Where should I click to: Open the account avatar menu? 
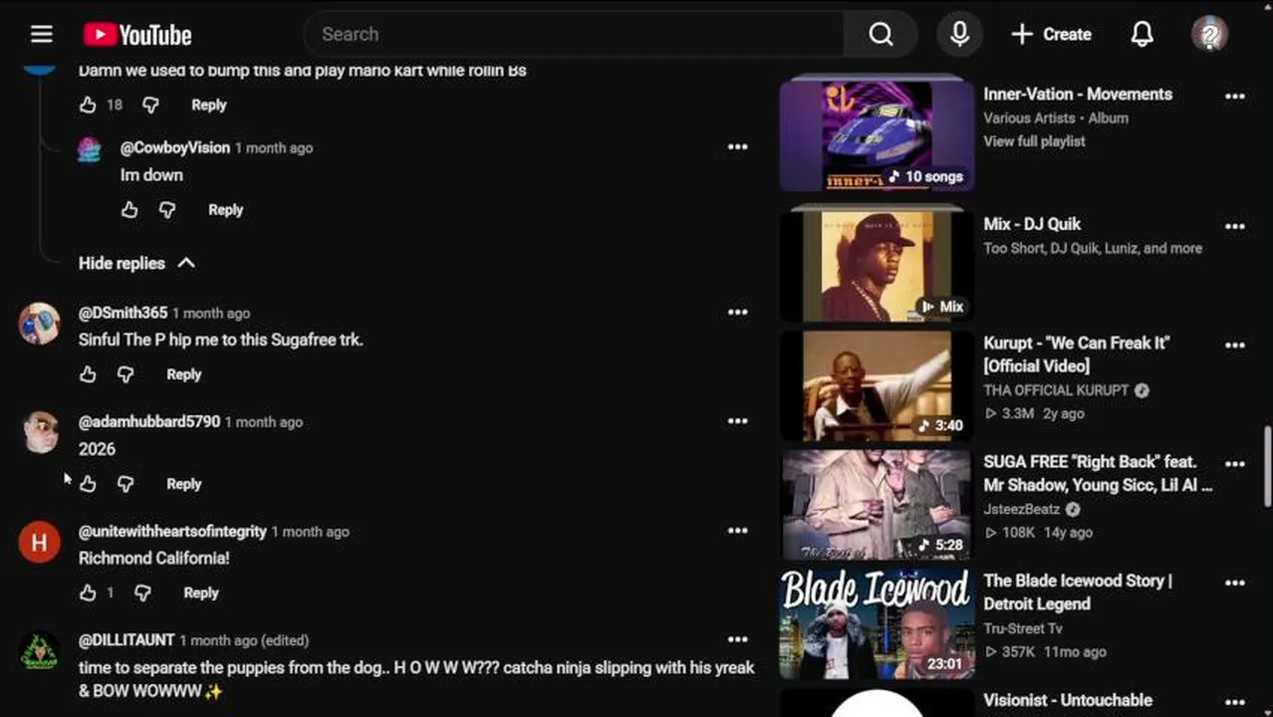pyautogui.click(x=1209, y=34)
